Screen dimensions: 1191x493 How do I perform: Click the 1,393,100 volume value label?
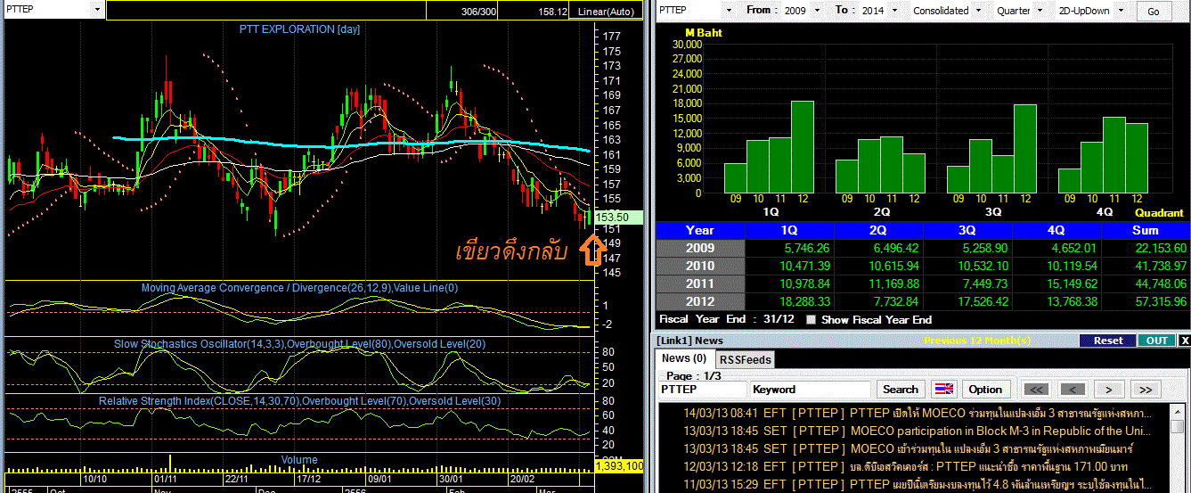[619, 465]
